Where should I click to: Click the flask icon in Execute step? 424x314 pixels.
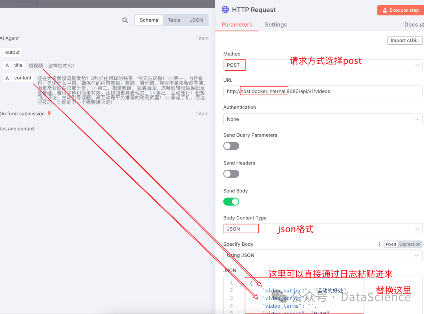(384, 10)
